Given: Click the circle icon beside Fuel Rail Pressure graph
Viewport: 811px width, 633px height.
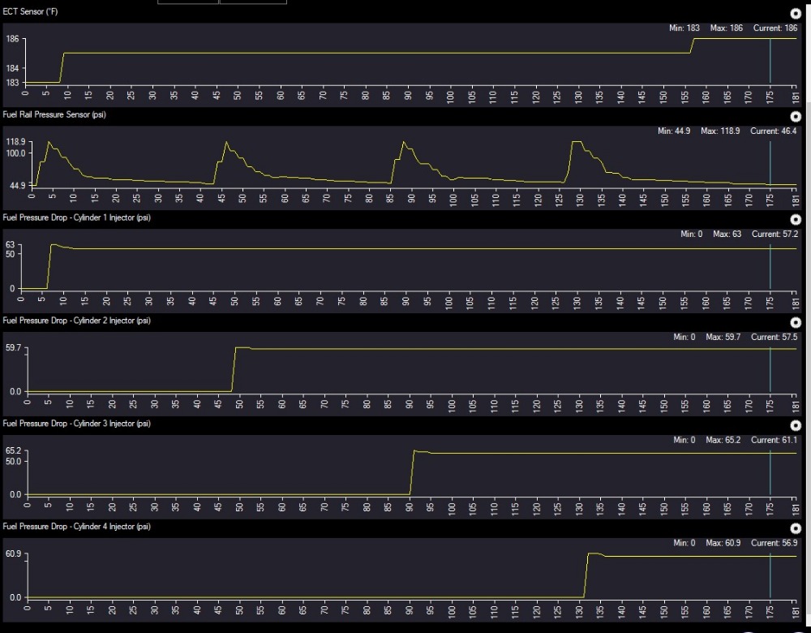Looking at the screenshot, I should tap(796, 117).
